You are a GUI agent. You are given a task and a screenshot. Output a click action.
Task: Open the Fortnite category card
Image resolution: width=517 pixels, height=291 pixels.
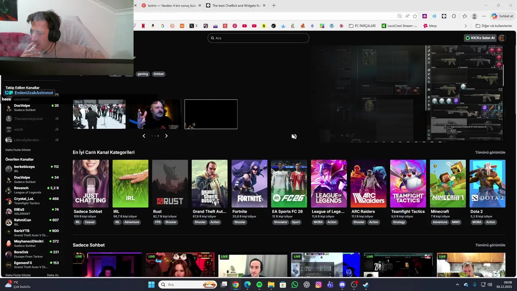[x=249, y=183]
